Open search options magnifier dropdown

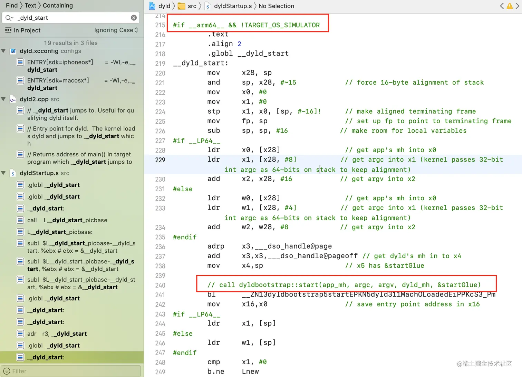[9, 18]
